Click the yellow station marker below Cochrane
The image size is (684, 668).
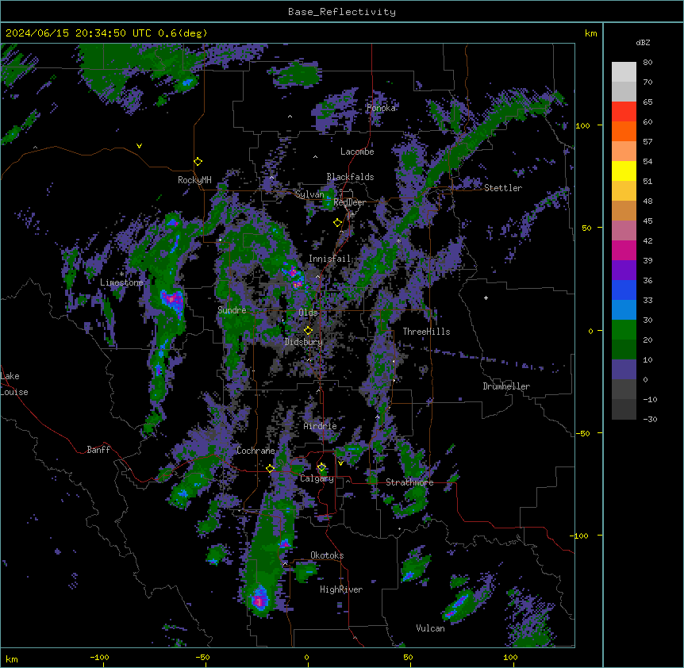click(270, 469)
